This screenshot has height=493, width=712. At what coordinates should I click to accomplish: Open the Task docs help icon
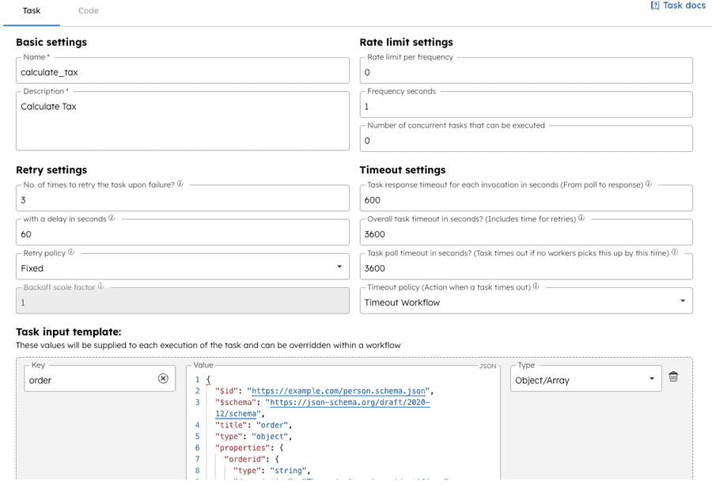655,6
